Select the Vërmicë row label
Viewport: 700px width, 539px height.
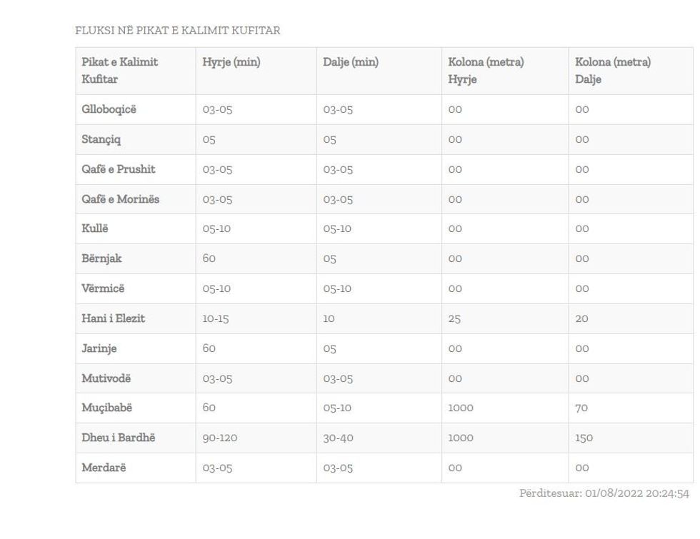point(103,288)
